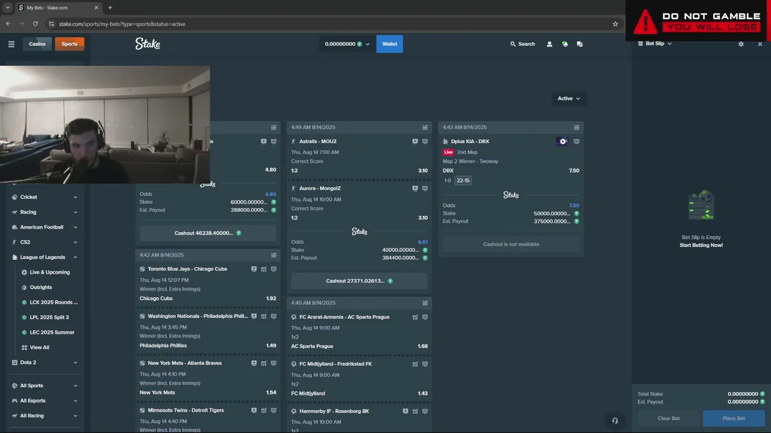Open the chat bubbles icon in header

(579, 44)
